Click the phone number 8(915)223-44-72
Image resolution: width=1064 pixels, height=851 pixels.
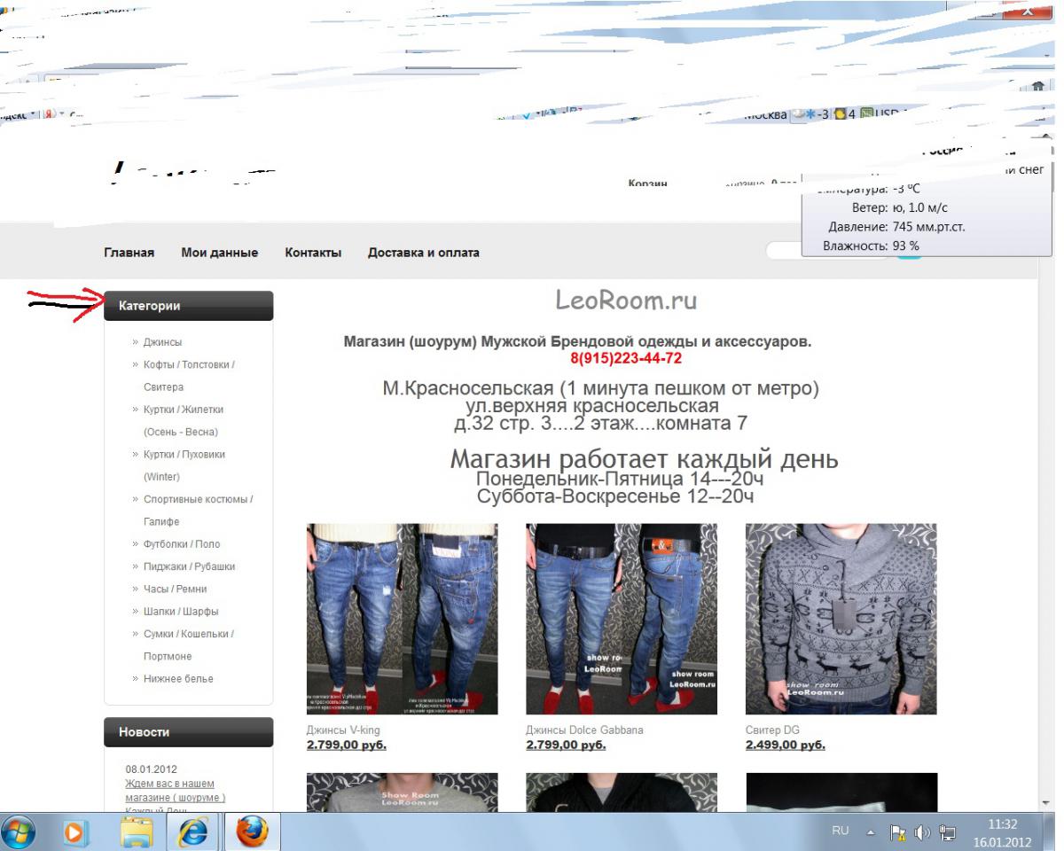[626, 358]
